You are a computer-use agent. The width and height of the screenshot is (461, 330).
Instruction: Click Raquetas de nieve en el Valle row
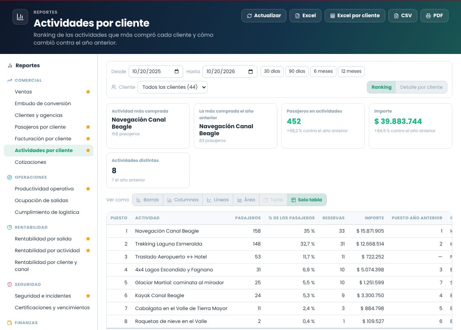coord(279,321)
